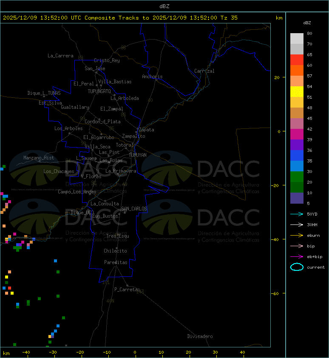
Task: Click the Tres_Esqu map label
Action: pos(118,236)
